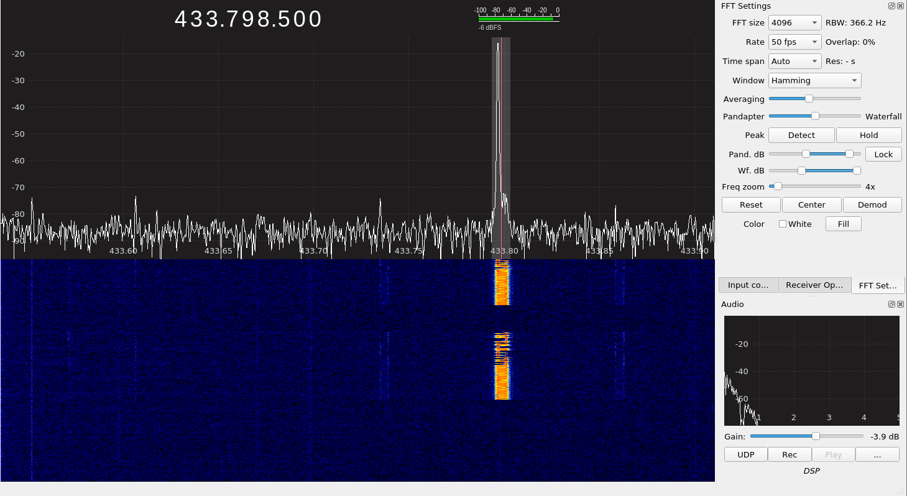907x496 pixels.
Task: Float the Audio dock panel
Action: [x=891, y=304]
